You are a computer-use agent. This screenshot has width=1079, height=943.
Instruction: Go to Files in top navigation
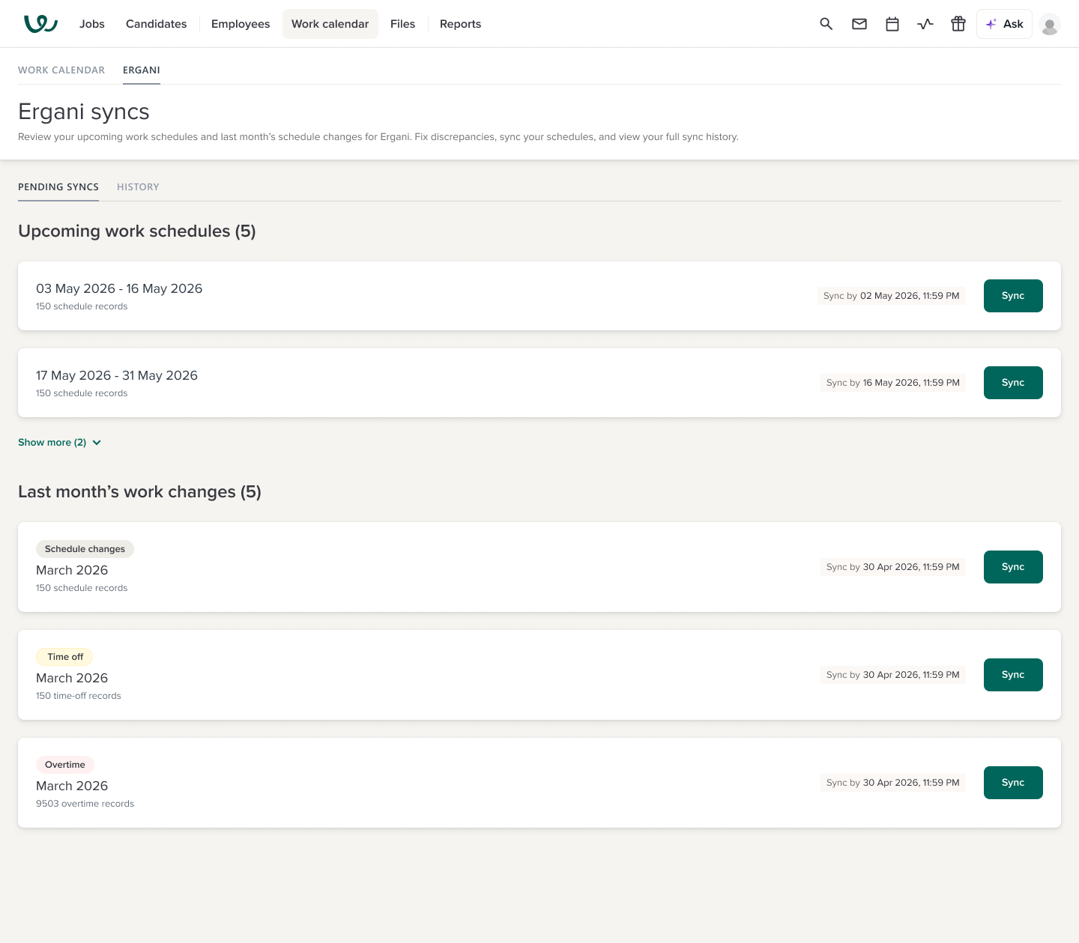coord(402,24)
